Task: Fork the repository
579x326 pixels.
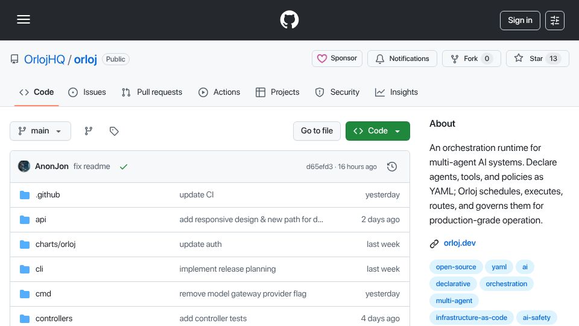Action: pos(471,59)
